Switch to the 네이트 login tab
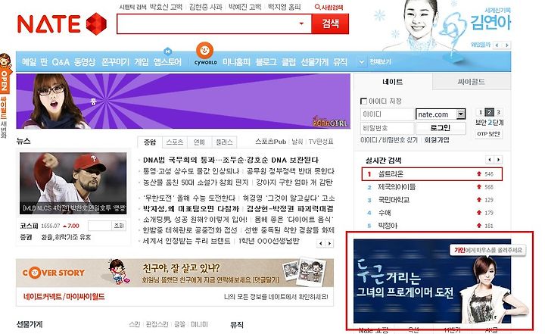Viewport: 545px width, 334px height. pos(393,82)
